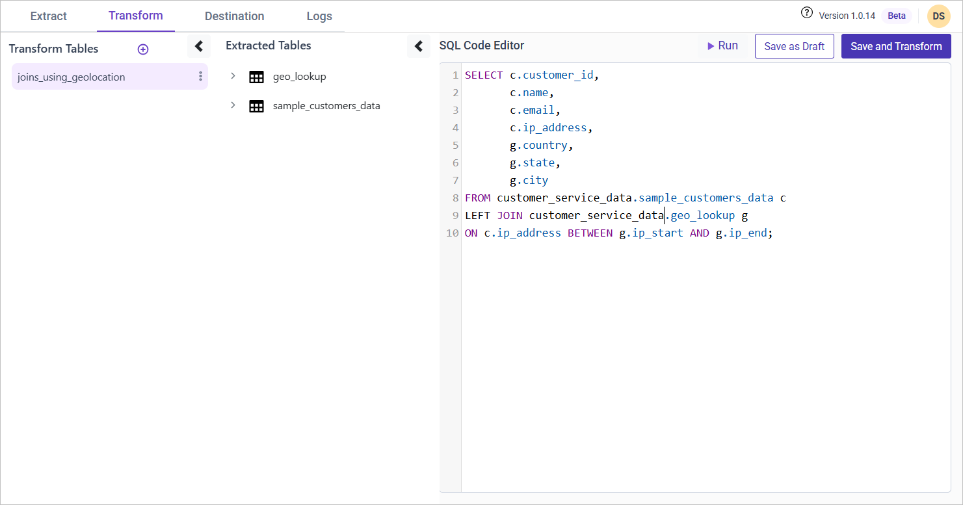
Task: Click the Save and Transform button
Action: click(x=895, y=46)
